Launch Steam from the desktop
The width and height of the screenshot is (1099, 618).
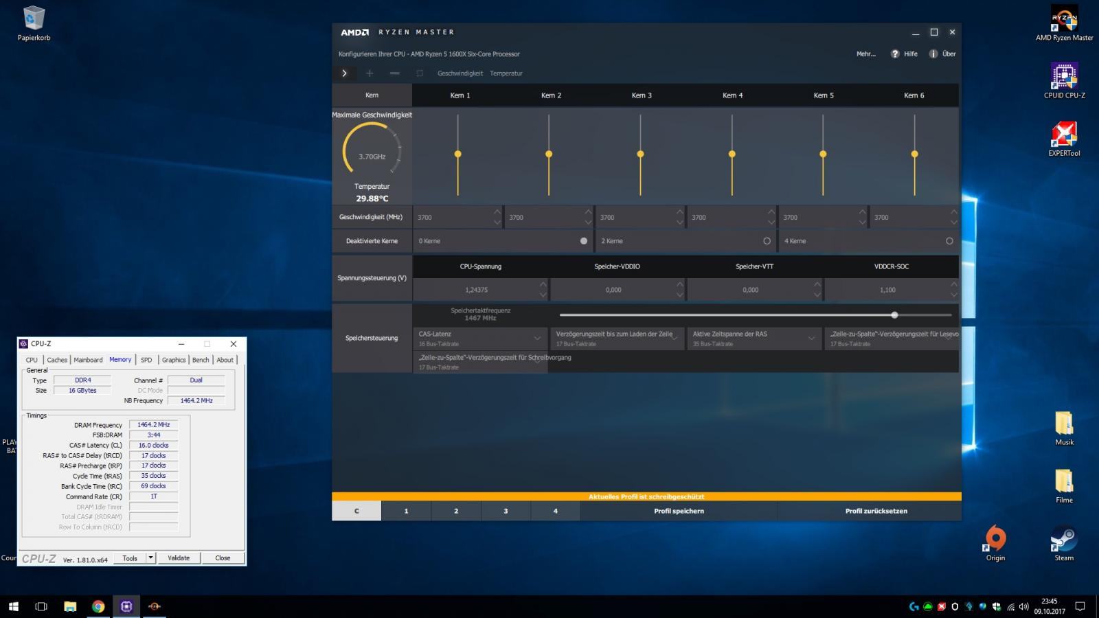[1064, 543]
